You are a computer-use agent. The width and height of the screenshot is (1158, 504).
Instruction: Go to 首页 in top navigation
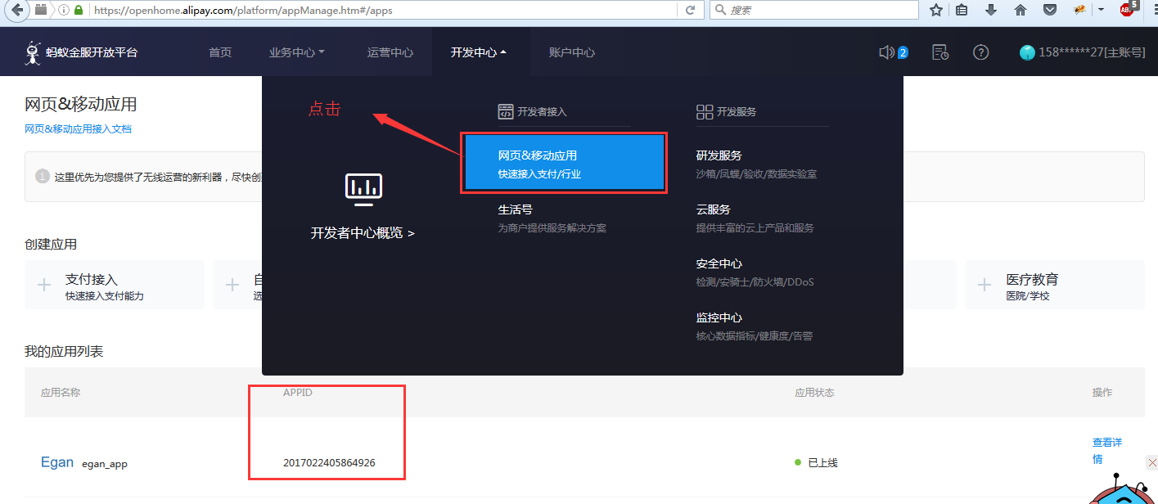click(x=220, y=52)
